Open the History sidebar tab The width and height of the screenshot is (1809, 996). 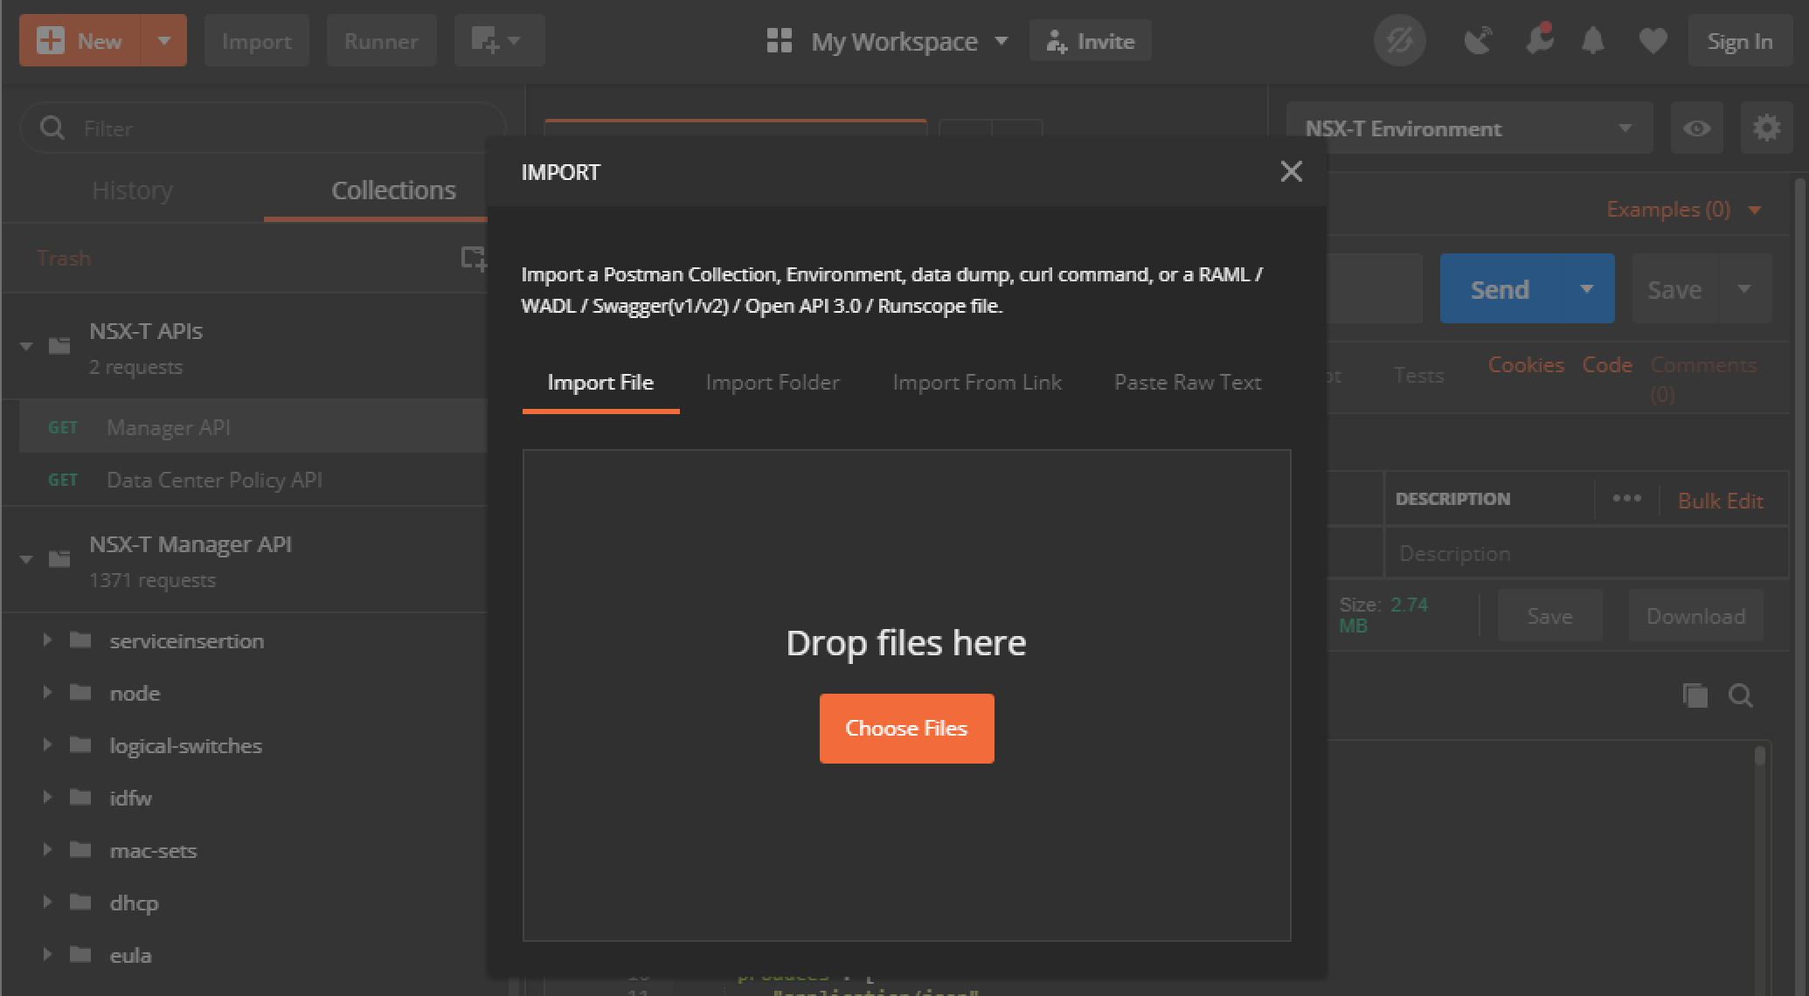click(132, 190)
